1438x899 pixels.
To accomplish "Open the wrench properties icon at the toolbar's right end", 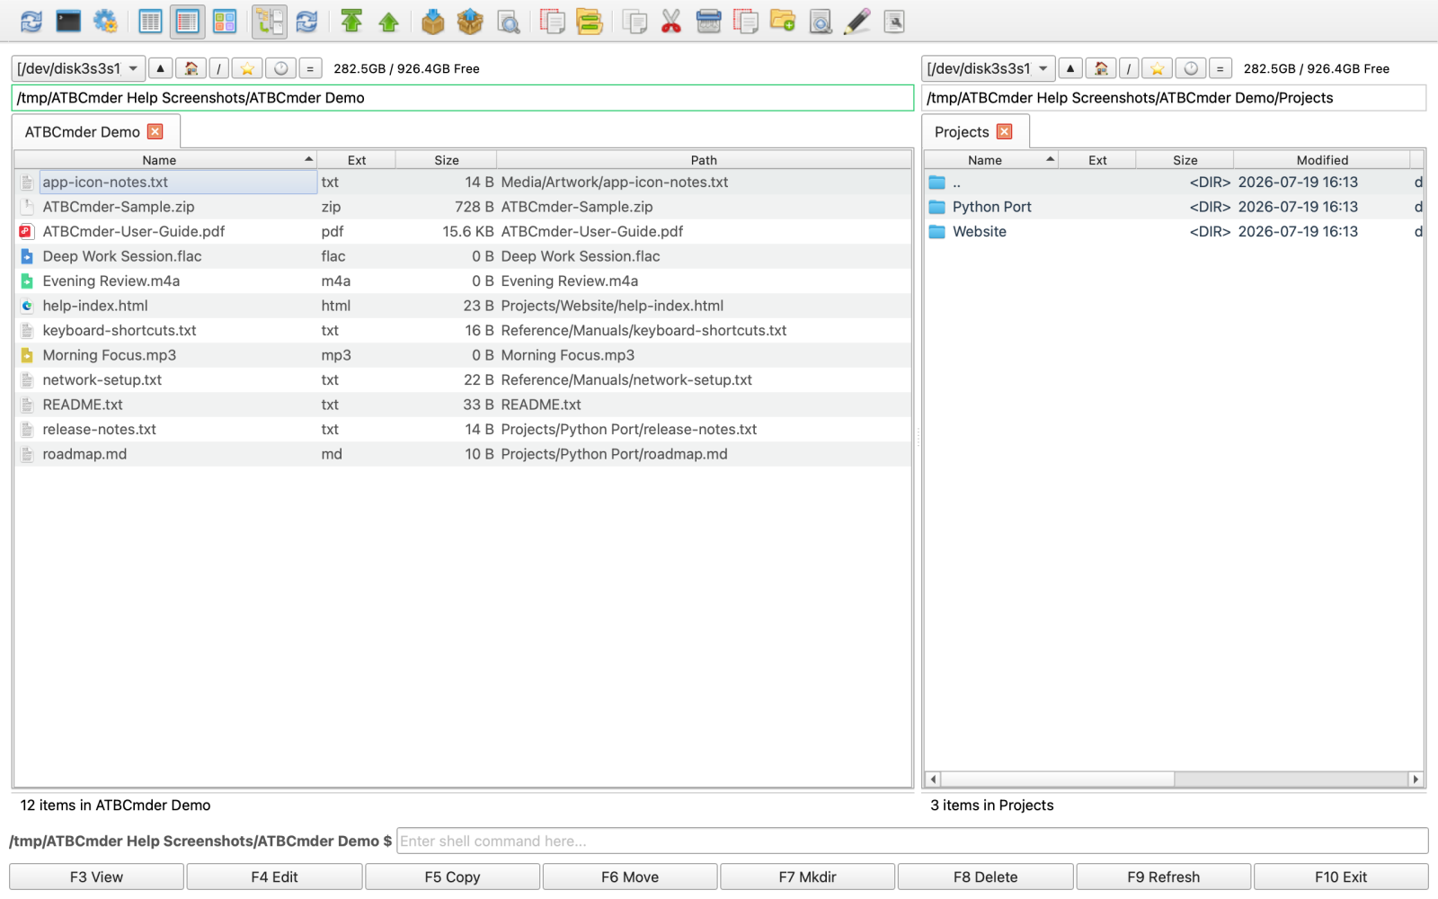I will pyautogui.click(x=894, y=22).
